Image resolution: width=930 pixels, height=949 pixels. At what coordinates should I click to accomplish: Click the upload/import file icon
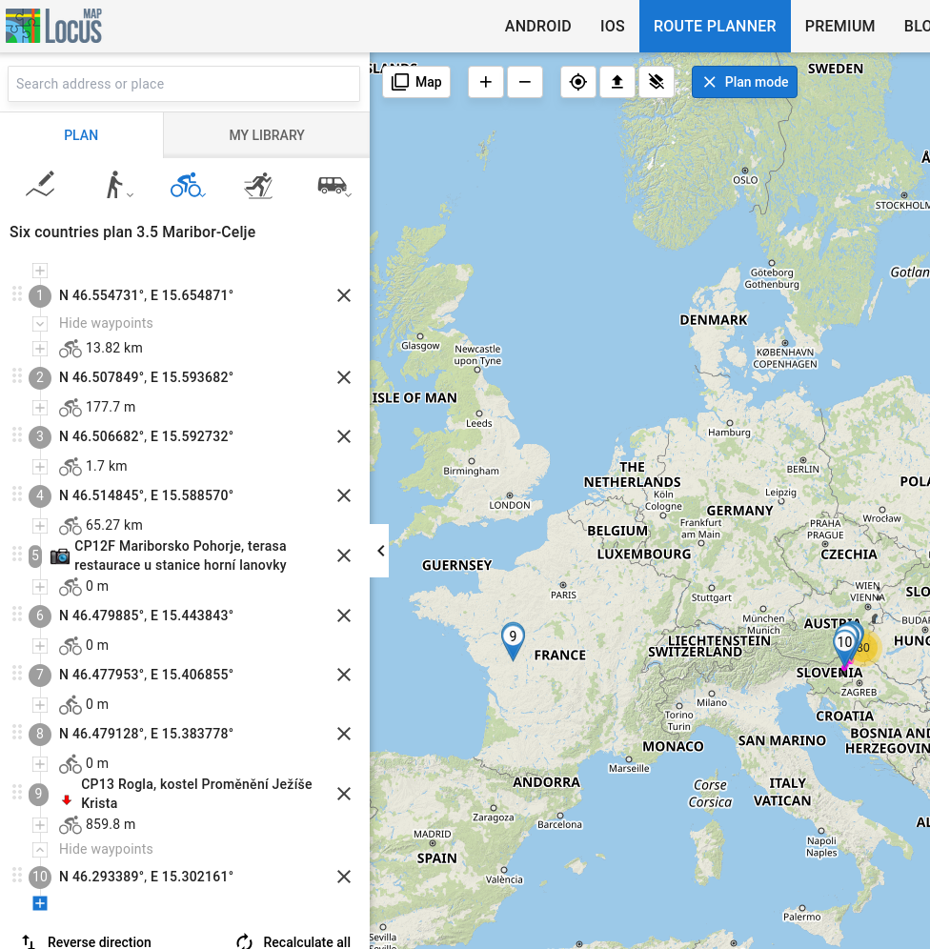[617, 82]
